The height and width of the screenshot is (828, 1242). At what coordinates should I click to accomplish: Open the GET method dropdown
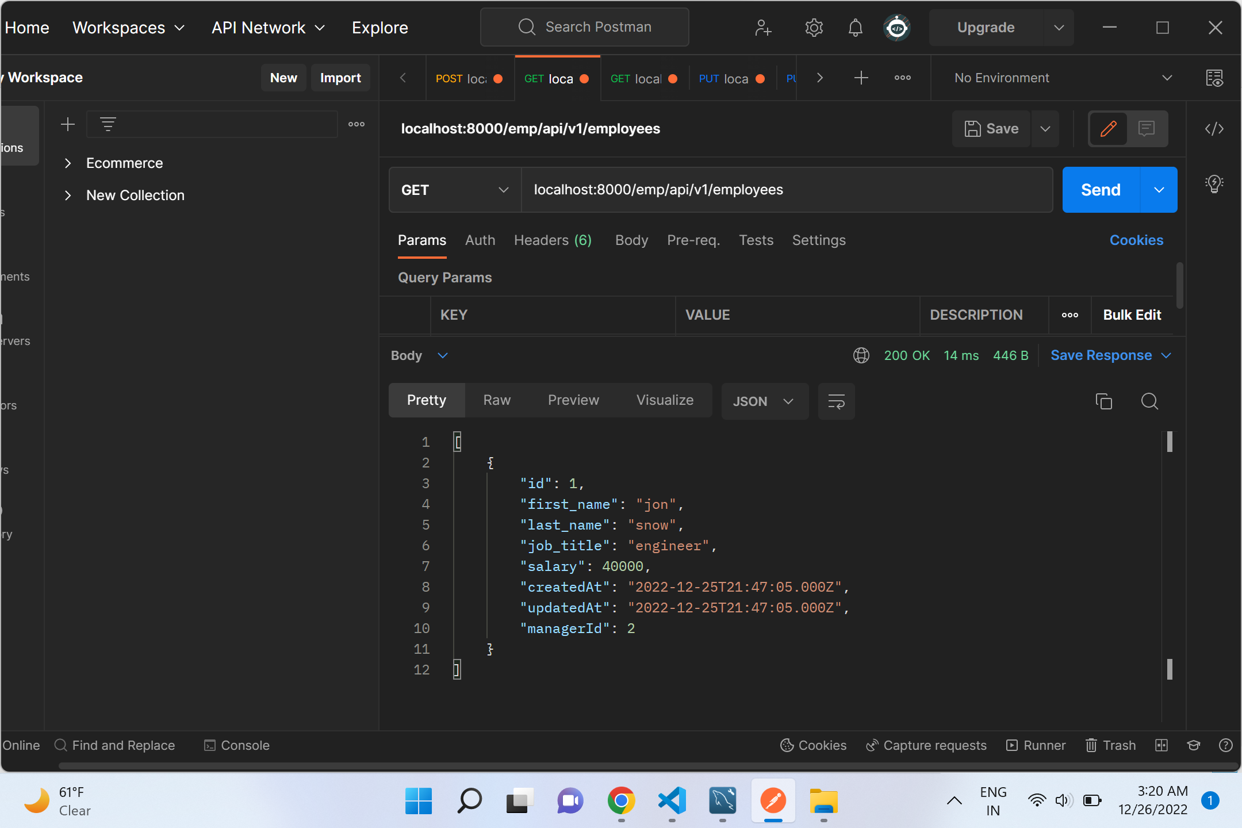coord(454,189)
